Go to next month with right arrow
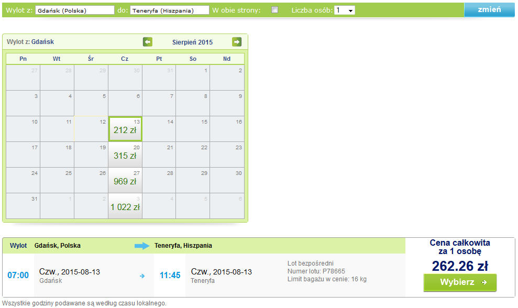The height and width of the screenshot is (308, 518). (x=237, y=42)
